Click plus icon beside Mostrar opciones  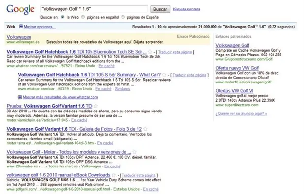21,27
